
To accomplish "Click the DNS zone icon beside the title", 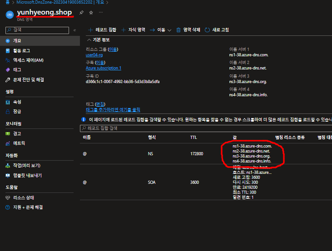I will point(10,15).
